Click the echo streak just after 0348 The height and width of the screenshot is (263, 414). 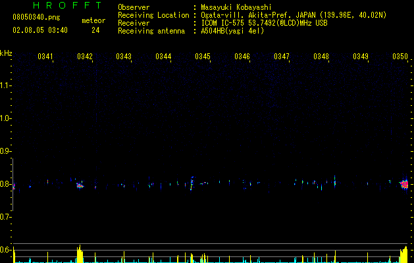334,181
